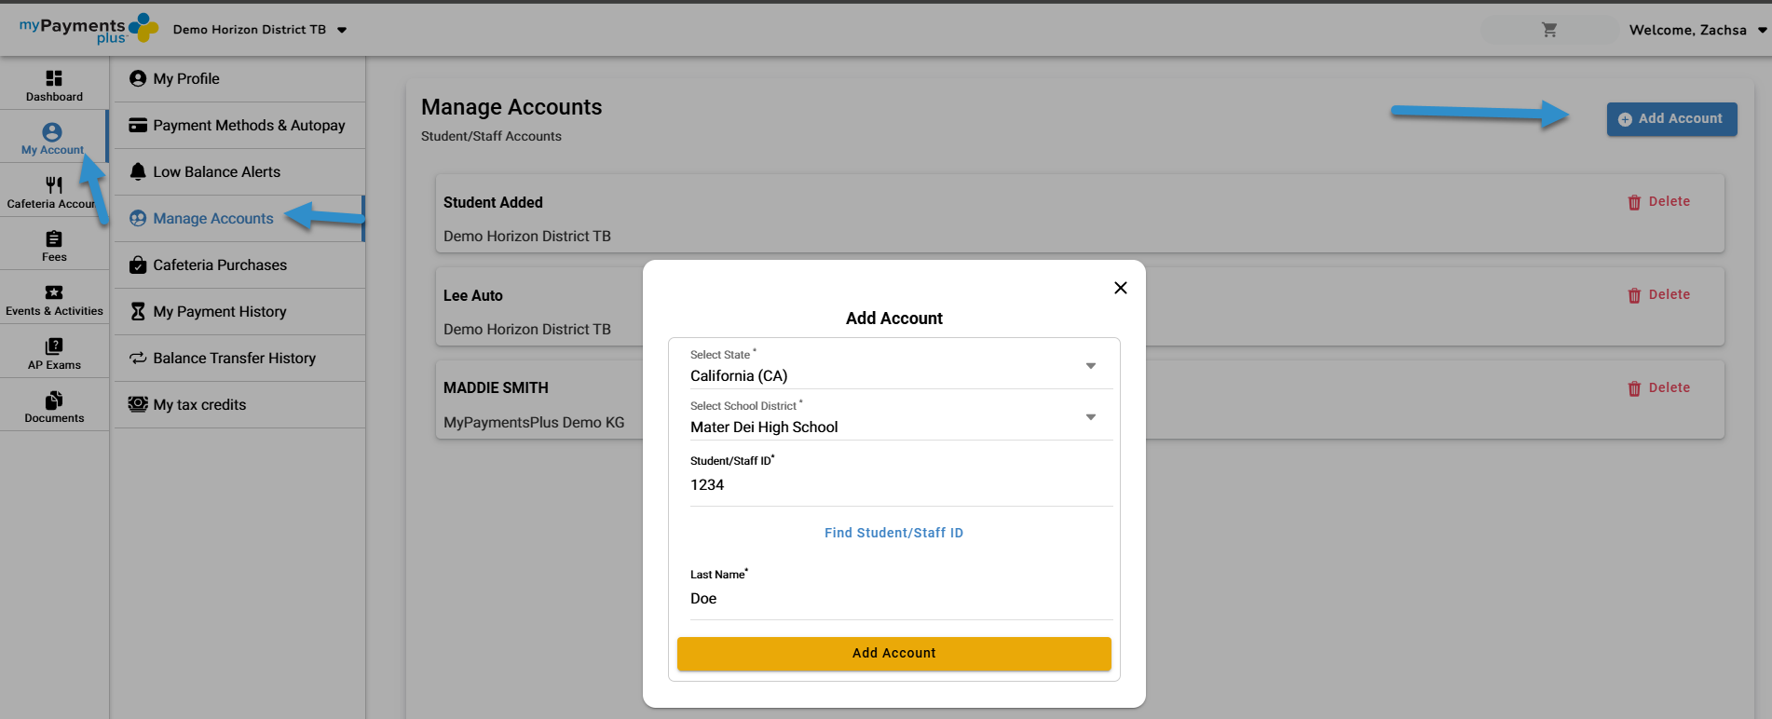Click the Student/Staff ID input field
The width and height of the screenshot is (1772, 719).
[900, 485]
